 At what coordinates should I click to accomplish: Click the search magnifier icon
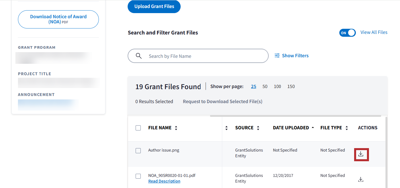[139, 56]
